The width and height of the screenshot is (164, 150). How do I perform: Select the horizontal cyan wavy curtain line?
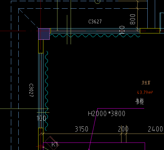click(95, 36)
